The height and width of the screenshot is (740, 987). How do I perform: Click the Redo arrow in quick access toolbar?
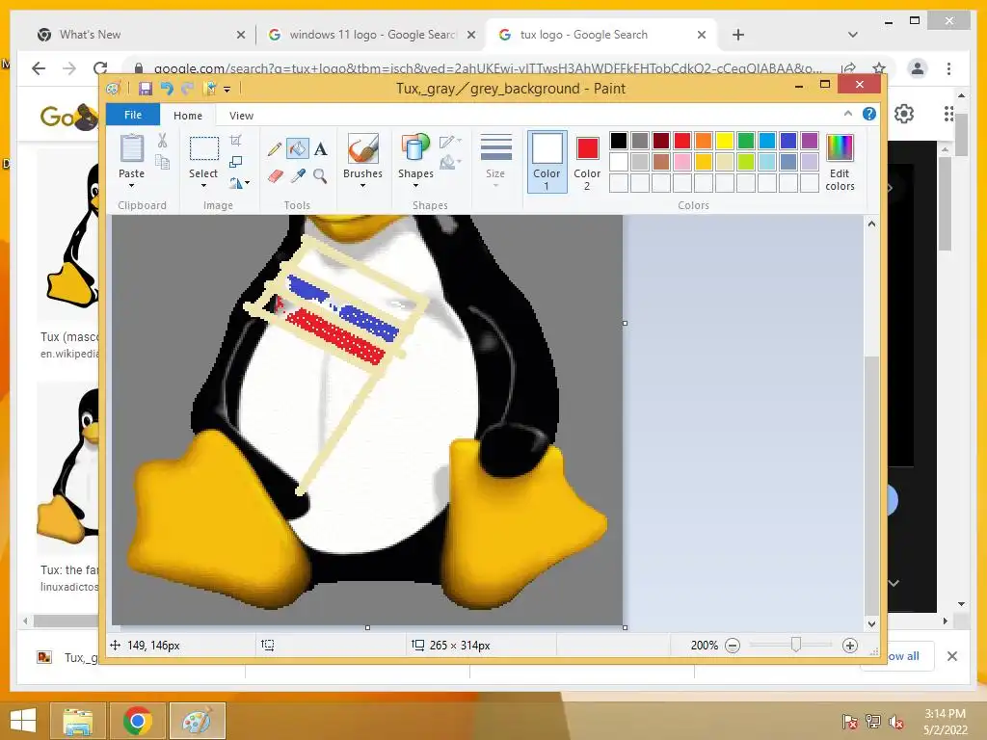(188, 89)
